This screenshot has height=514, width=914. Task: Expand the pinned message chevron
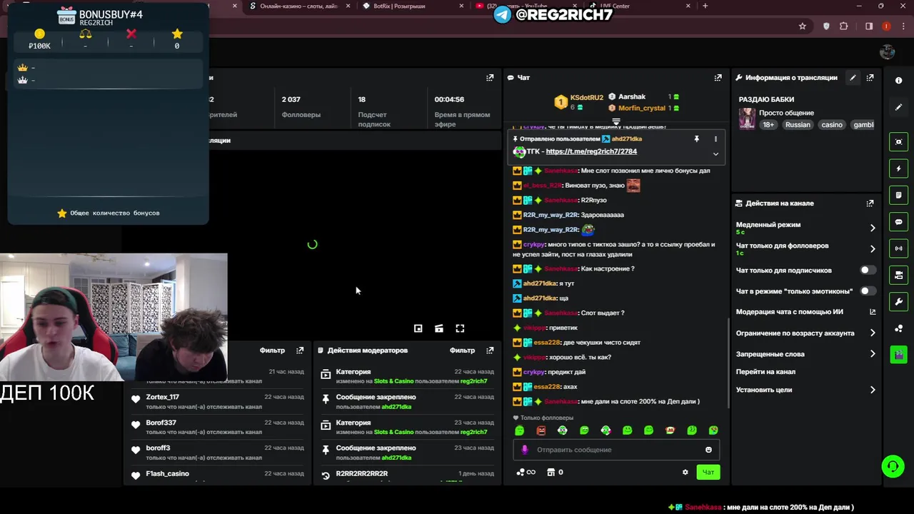(x=715, y=153)
